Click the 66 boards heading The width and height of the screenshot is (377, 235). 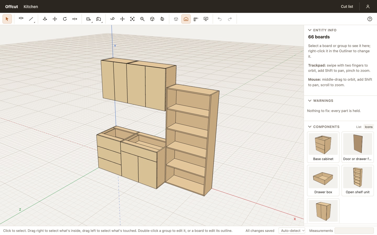(x=319, y=37)
